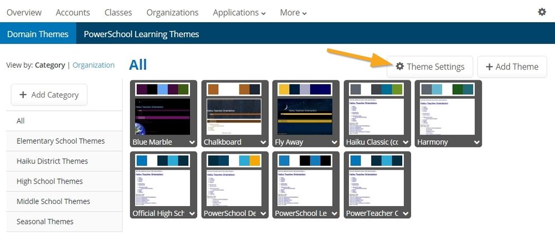The image size is (555, 235).
Task: Open the Accounts section
Action: [73, 12]
